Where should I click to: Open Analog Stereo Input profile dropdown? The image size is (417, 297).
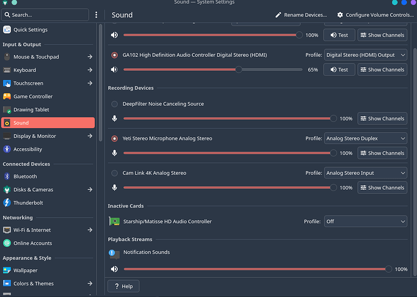point(366,173)
